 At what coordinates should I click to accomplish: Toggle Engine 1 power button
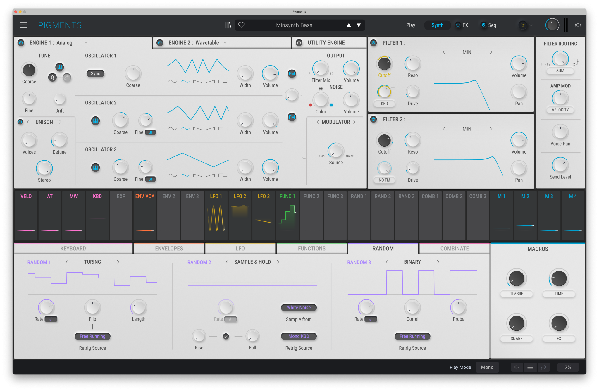click(x=21, y=43)
